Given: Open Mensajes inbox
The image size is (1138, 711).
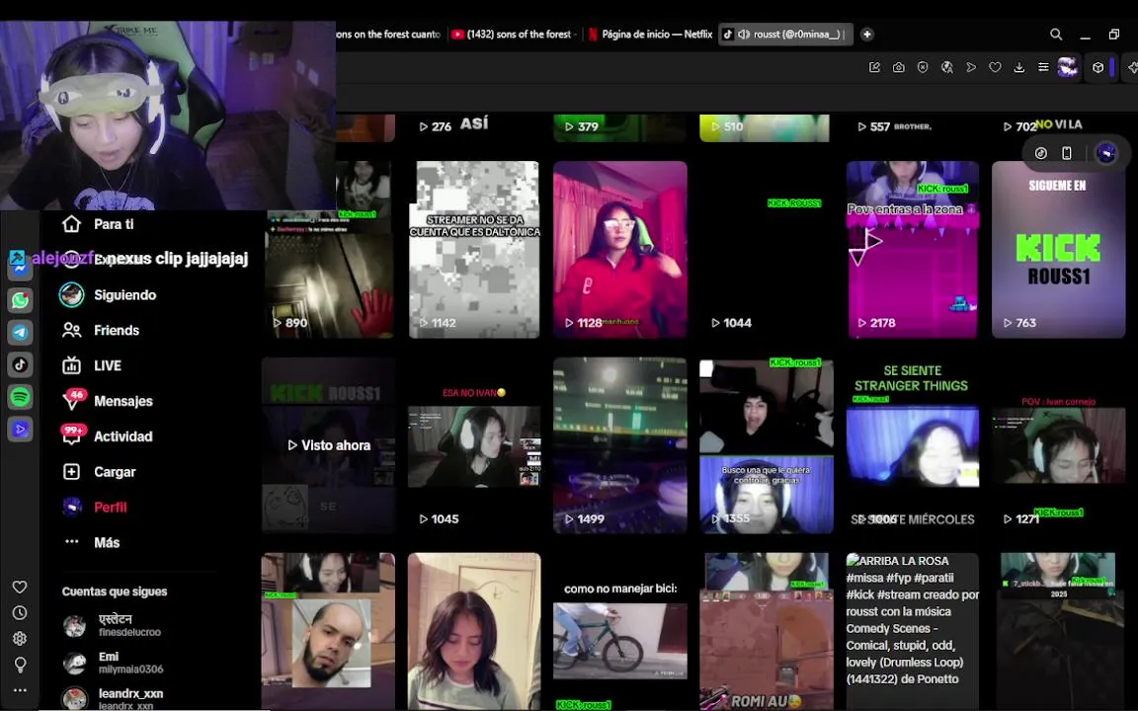Looking at the screenshot, I should pos(108,401).
